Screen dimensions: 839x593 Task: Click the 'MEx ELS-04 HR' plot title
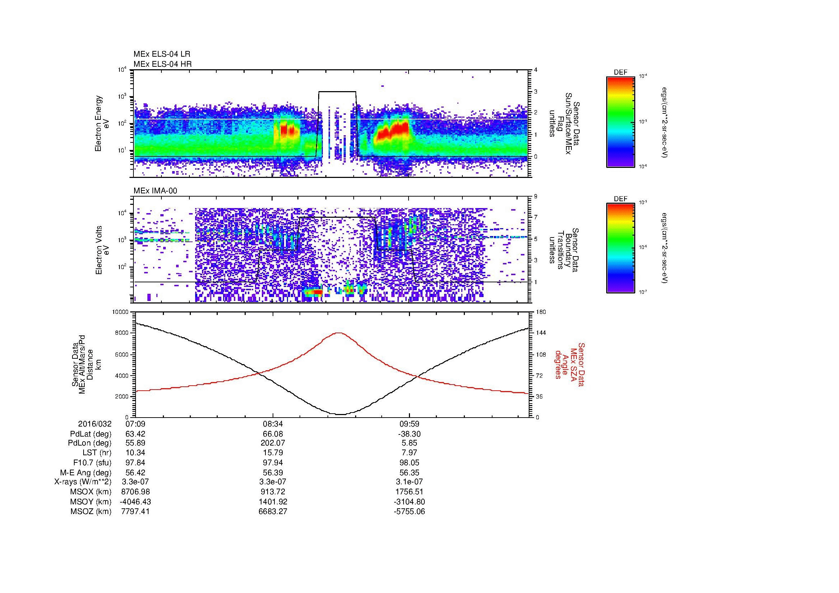pyautogui.click(x=162, y=64)
